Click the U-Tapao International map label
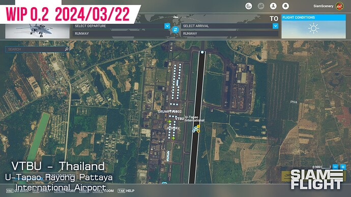This screenshot has width=351, height=197. click(194, 119)
